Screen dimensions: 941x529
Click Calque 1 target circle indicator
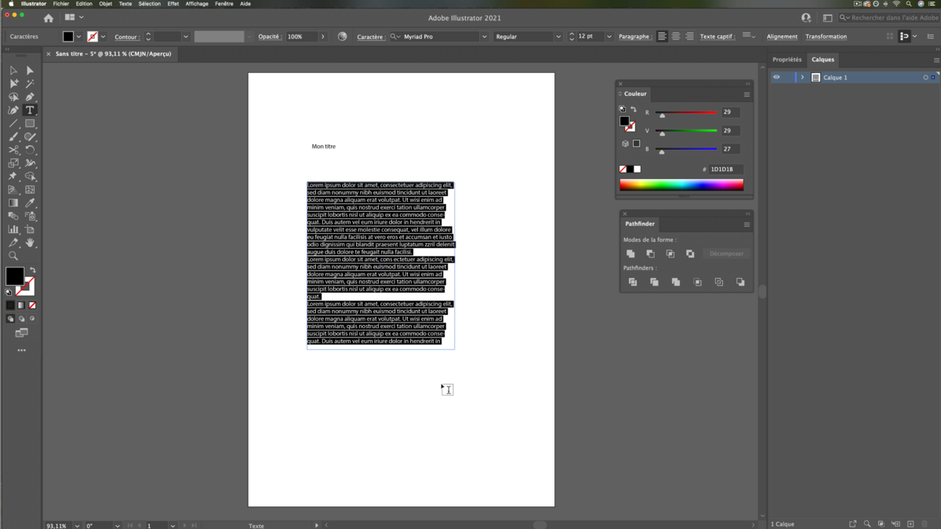click(x=925, y=78)
